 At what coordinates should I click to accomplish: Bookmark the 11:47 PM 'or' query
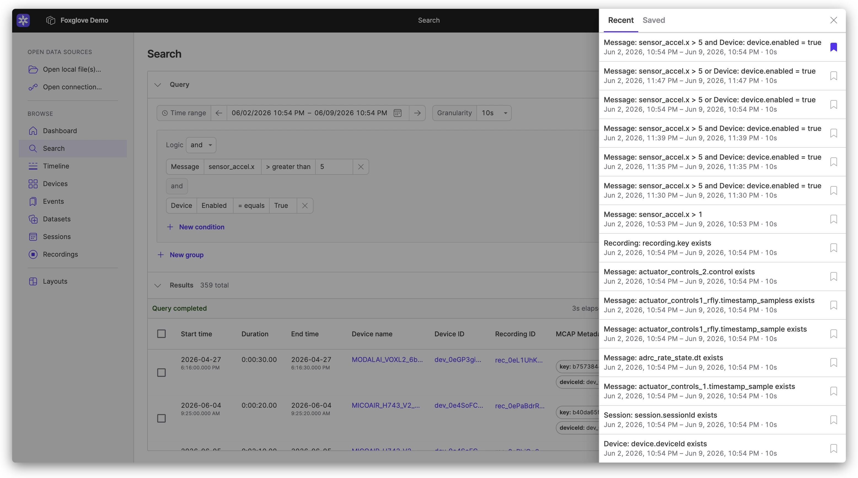click(x=833, y=76)
